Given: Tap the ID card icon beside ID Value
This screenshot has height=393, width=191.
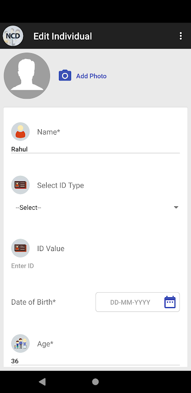Looking at the screenshot, I should coord(20,248).
